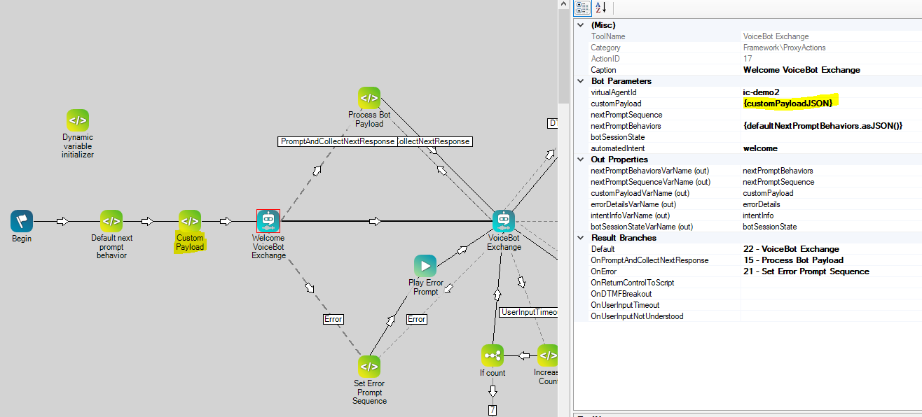Select the Welcome VoiceBot Exchange node icon

[x=268, y=221]
